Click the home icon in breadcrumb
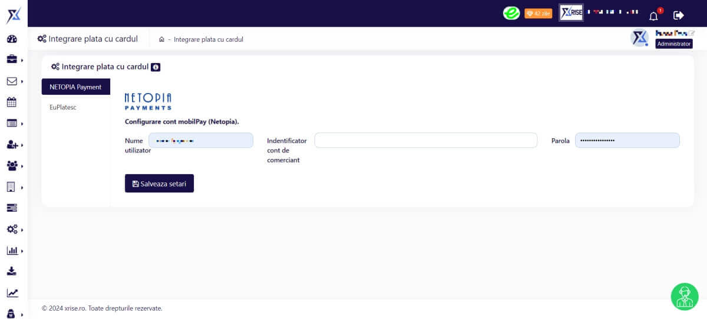The height and width of the screenshot is (319, 707). point(162,39)
